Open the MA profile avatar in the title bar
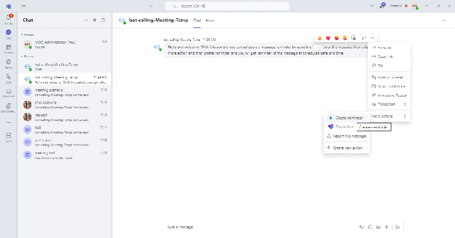 [415, 6]
